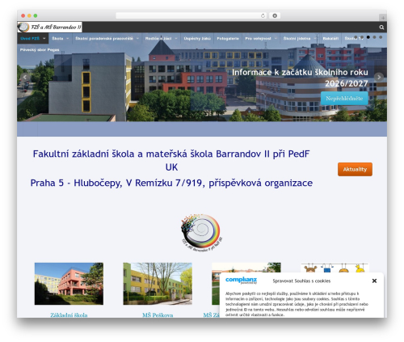
Task: Close the cookie consent banner with the X
Action: [x=374, y=281]
